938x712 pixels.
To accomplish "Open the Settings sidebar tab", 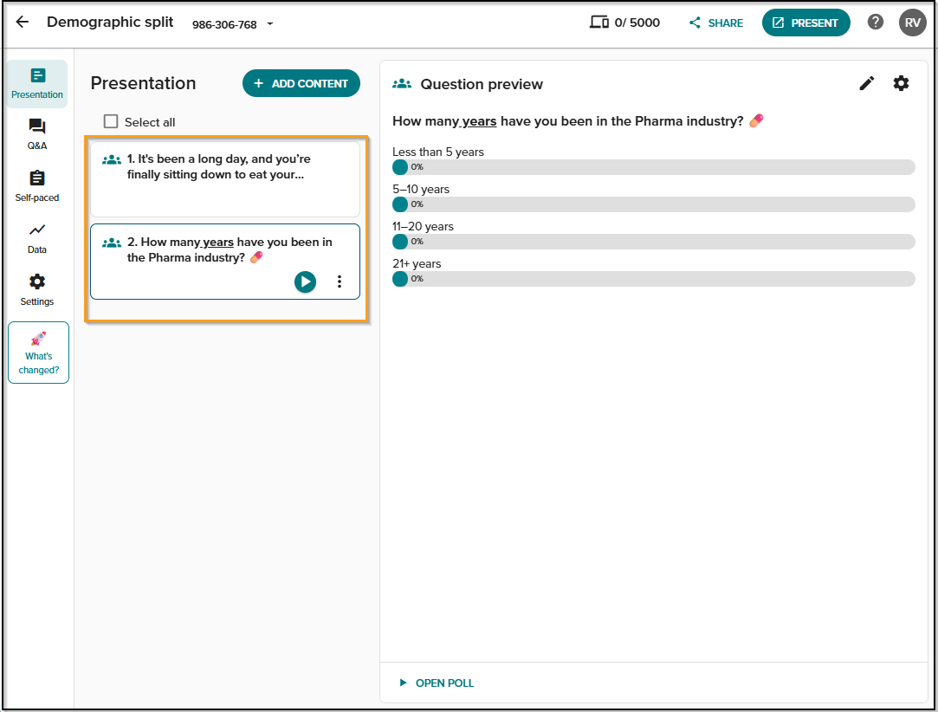I will 37,290.
